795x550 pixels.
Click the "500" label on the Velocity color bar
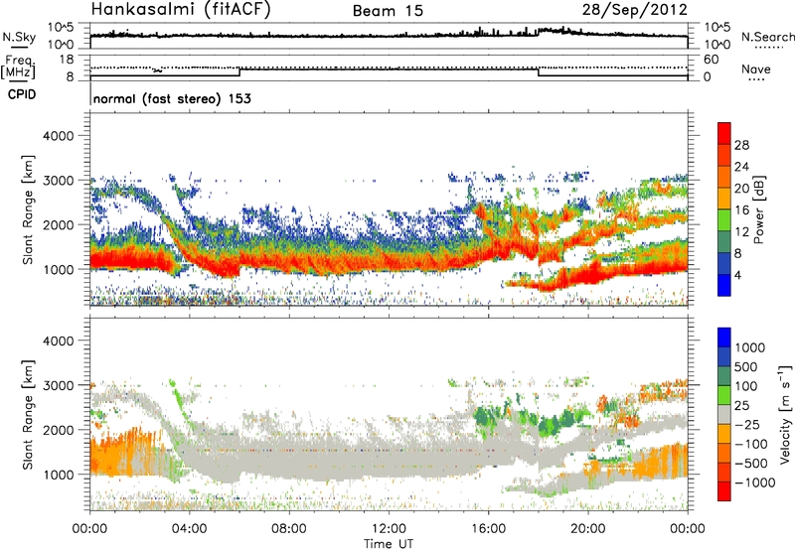click(746, 366)
